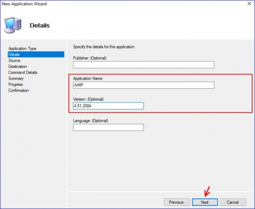This screenshot has height=209, width=255.
Task: Go back with the Previous button
Action: click(177, 202)
